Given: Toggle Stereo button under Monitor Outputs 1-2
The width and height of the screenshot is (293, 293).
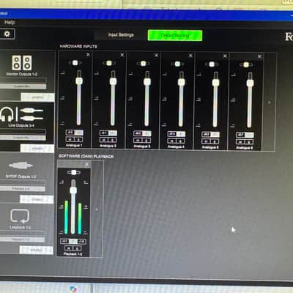Looking at the screenshot, I should point(37,97).
